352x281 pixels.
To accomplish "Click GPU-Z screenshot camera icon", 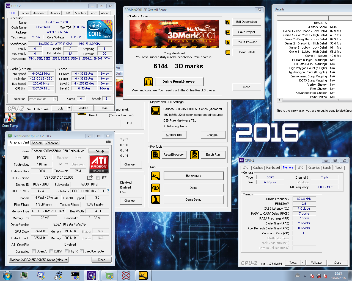I will [108, 142].
